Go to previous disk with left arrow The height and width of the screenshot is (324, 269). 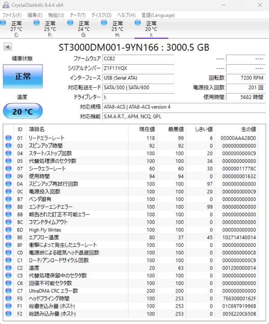pyautogui.click(x=7, y=47)
